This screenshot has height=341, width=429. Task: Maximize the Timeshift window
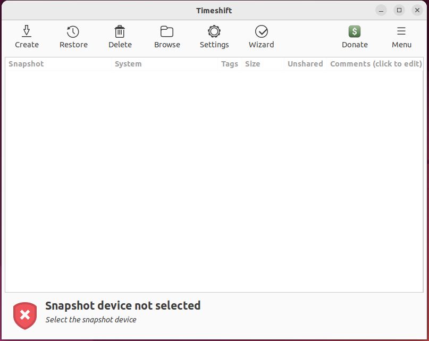[399, 11]
